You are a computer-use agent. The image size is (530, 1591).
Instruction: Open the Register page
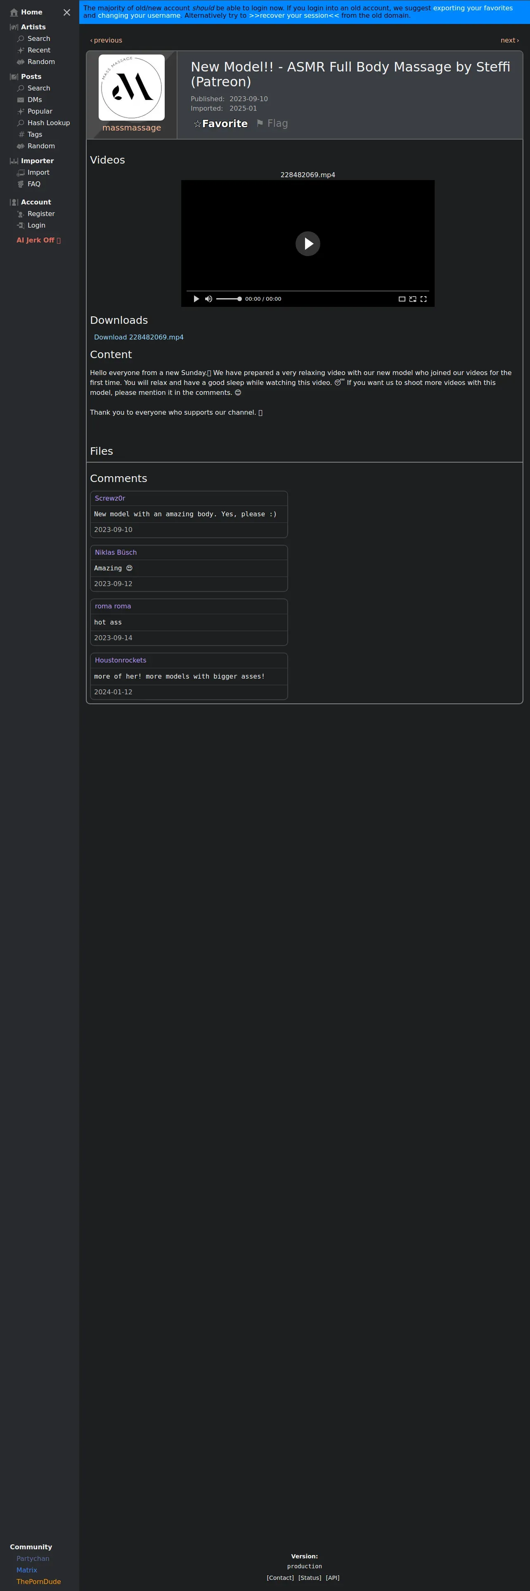pyautogui.click(x=41, y=214)
